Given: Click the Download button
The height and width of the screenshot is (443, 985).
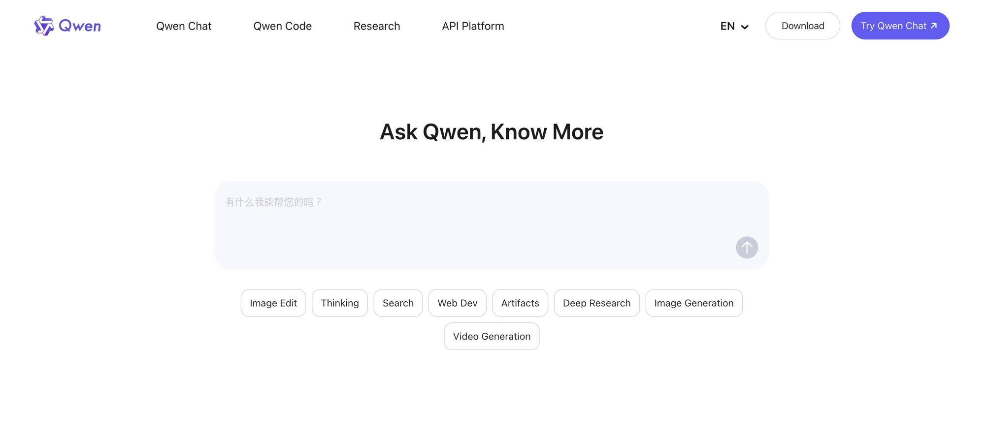Looking at the screenshot, I should point(802,26).
